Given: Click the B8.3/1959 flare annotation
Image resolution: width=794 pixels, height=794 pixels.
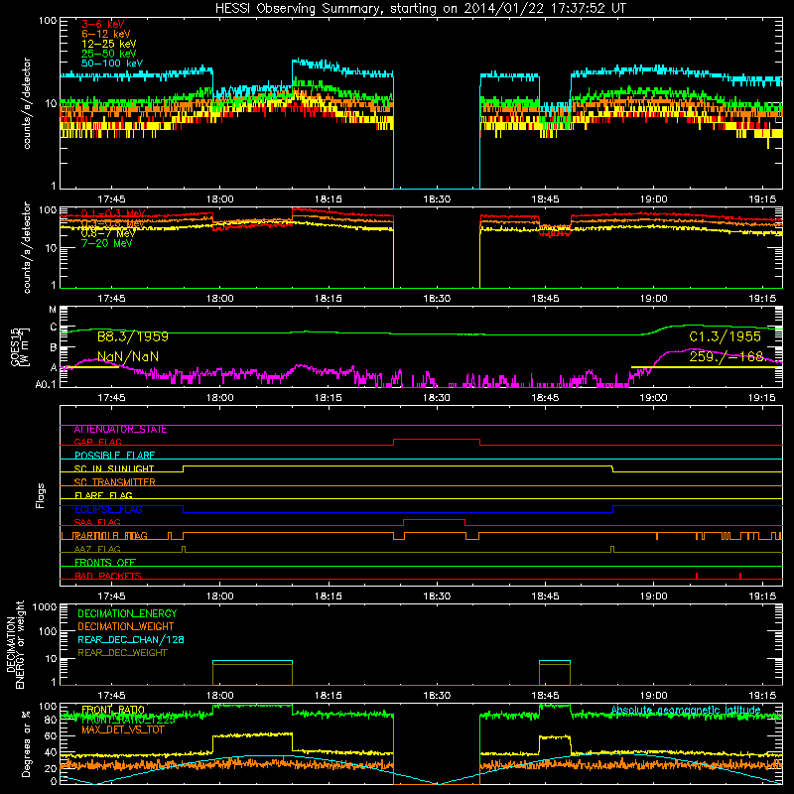Looking at the screenshot, I should tap(133, 336).
